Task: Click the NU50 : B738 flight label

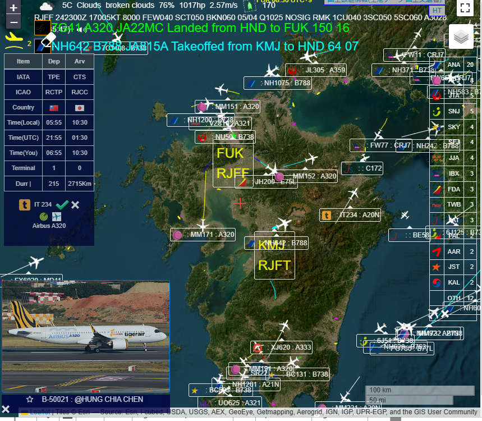Action: point(224,137)
